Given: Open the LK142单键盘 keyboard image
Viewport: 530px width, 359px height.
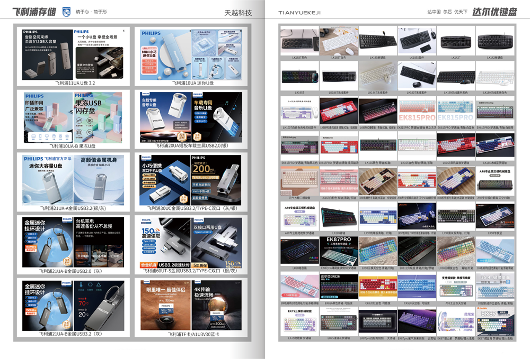Looking at the screenshot, I should [495, 41].
